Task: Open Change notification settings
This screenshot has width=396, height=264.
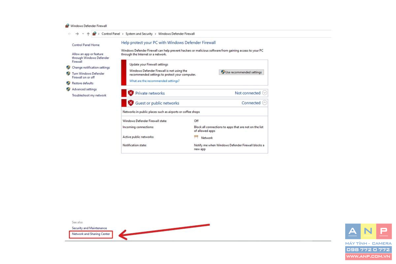Action: click(91, 67)
